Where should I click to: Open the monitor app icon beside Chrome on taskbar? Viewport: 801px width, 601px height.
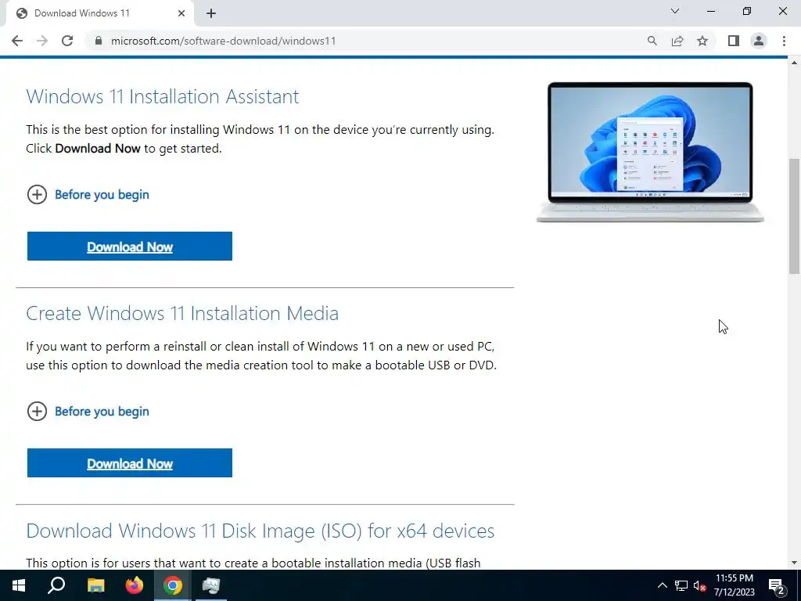pyautogui.click(x=211, y=585)
